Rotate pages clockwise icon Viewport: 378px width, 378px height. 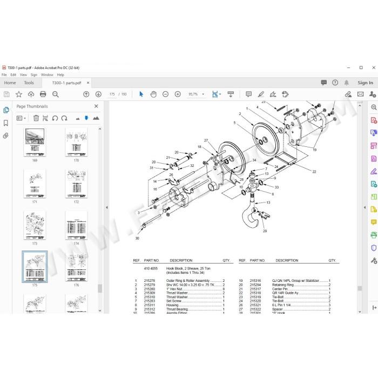[64, 118]
